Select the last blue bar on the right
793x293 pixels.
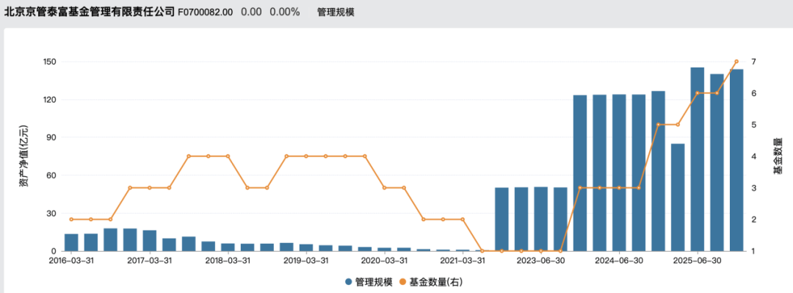[x=736, y=160]
